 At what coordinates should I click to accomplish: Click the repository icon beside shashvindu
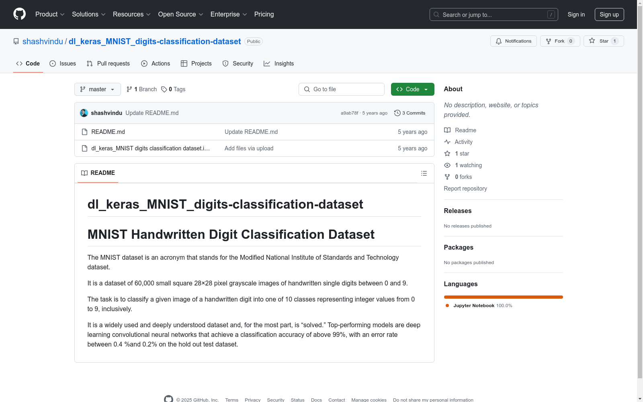click(x=16, y=41)
